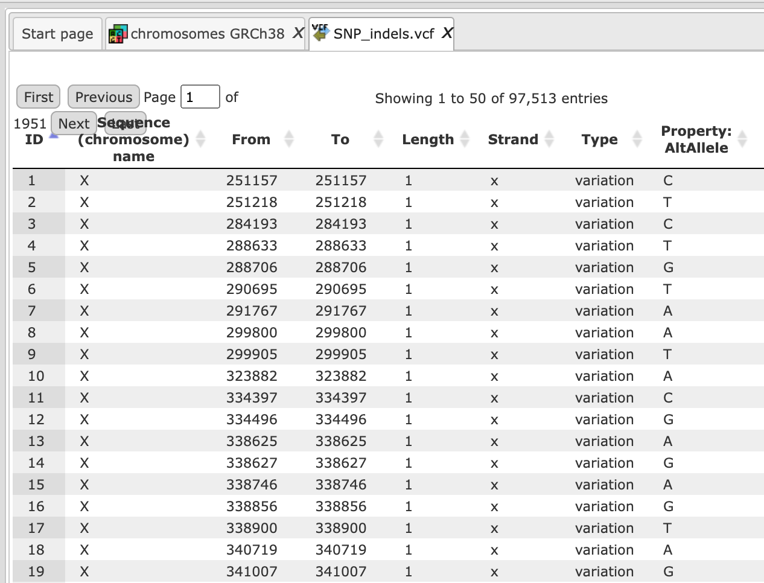Click the Next page button
Image resolution: width=764 pixels, height=583 pixels.
click(x=74, y=124)
